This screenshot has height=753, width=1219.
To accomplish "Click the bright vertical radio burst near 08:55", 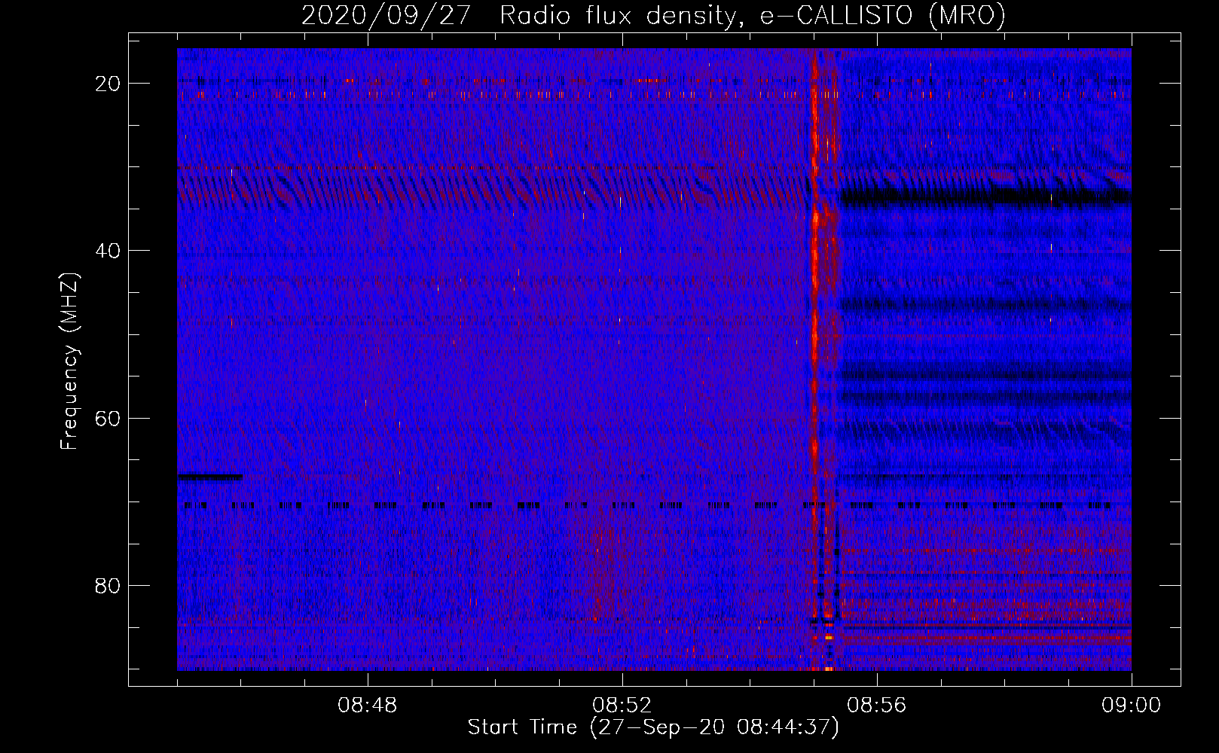I will [x=815, y=359].
